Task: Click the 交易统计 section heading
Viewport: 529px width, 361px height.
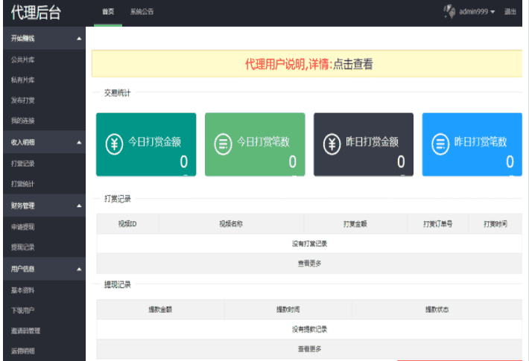Action: click(x=117, y=93)
